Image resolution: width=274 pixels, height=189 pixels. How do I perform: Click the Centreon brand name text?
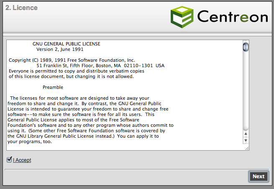point(232,17)
